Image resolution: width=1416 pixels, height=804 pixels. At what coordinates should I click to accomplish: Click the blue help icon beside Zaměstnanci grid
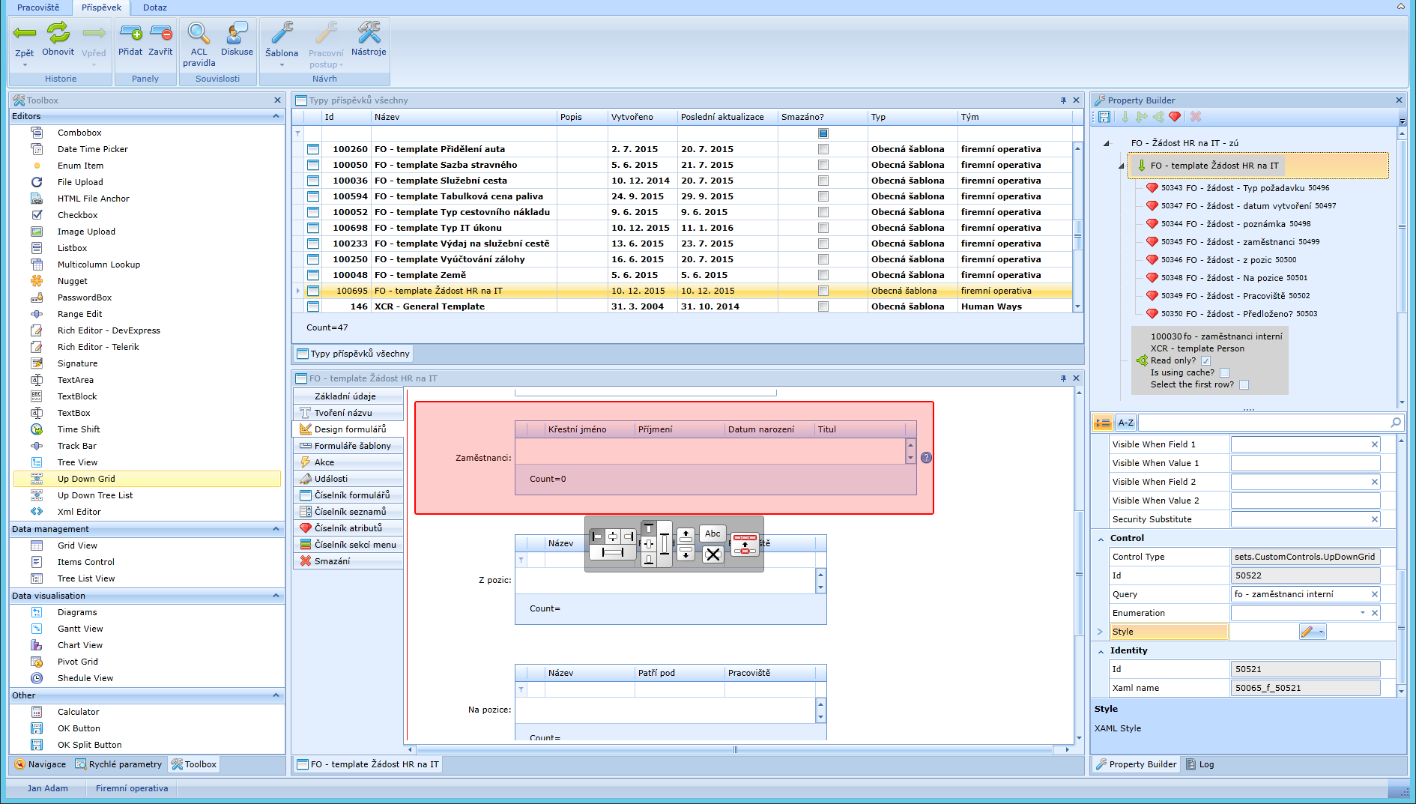(x=926, y=458)
